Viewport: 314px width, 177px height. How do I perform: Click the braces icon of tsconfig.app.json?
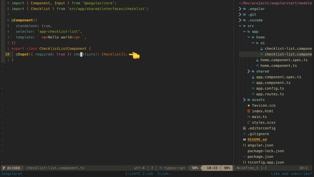click(244, 162)
